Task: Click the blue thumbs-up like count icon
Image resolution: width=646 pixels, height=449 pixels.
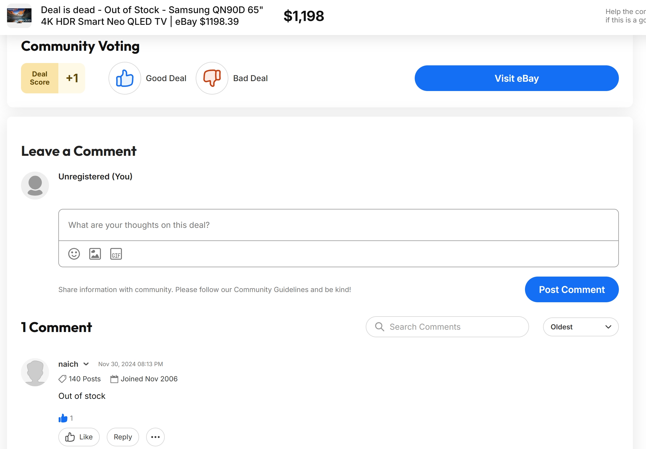Action: (x=63, y=418)
